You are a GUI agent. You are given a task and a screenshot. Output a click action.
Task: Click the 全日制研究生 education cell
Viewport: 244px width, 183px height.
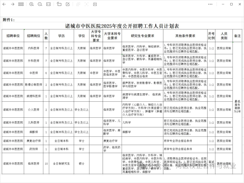[x=62, y=163]
